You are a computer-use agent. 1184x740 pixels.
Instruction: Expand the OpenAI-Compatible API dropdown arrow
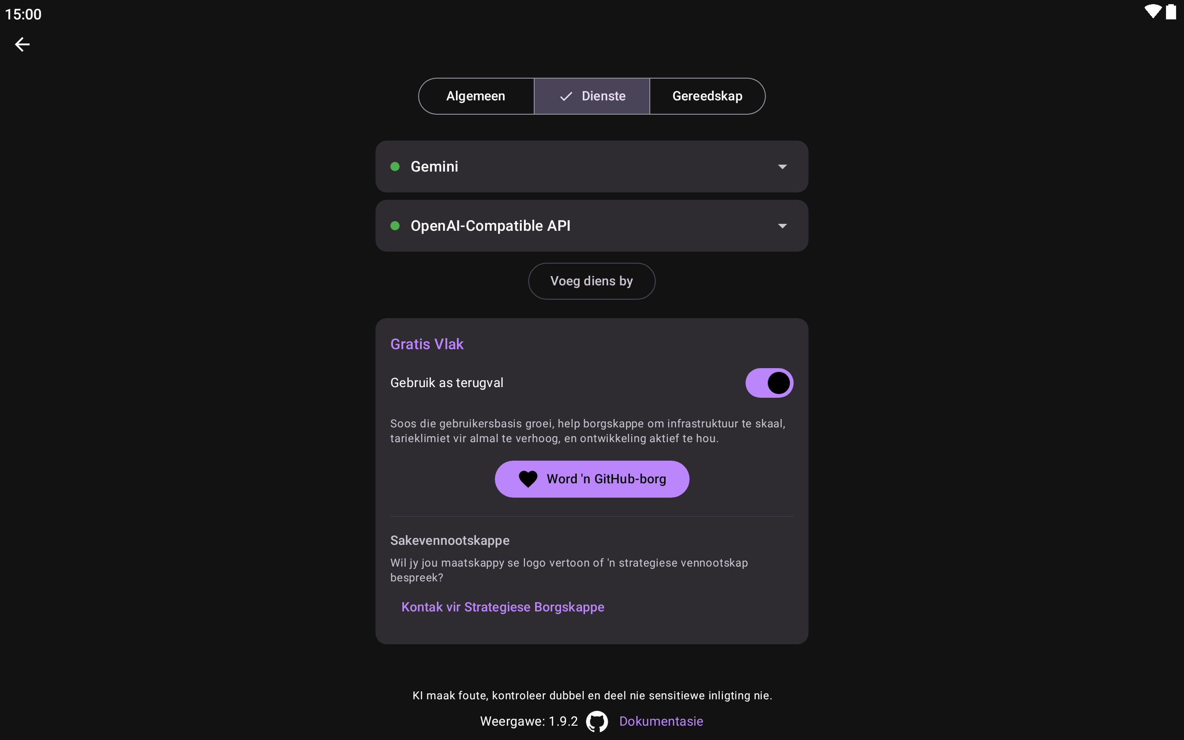(783, 226)
